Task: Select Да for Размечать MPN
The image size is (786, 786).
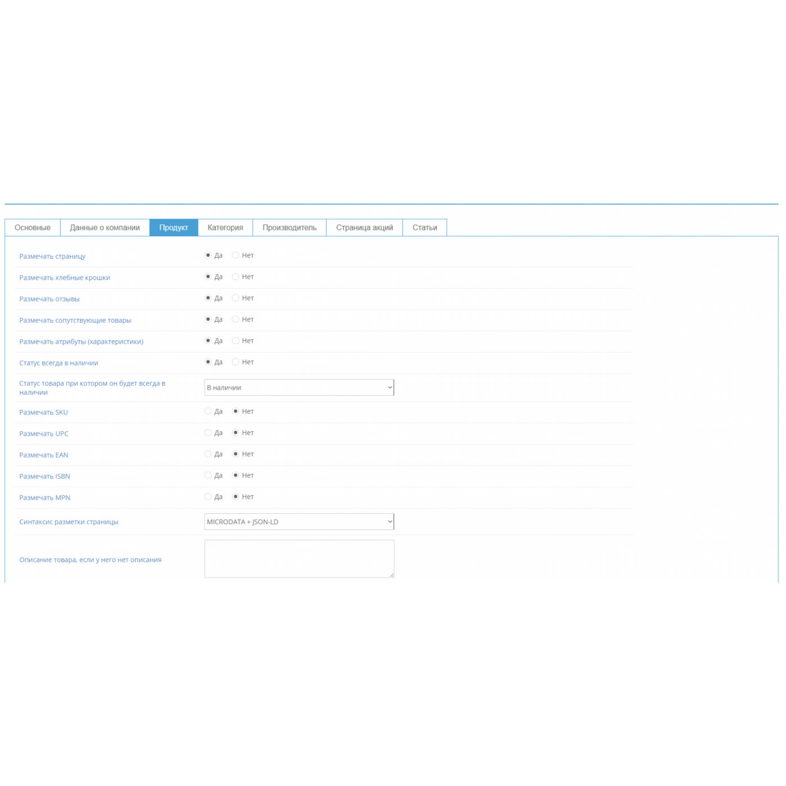Action: pyautogui.click(x=208, y=497)
